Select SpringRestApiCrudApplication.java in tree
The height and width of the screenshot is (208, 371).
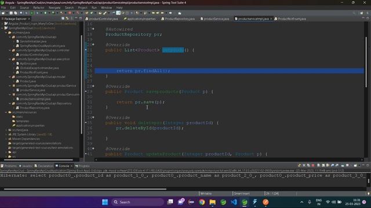point(42,46)
